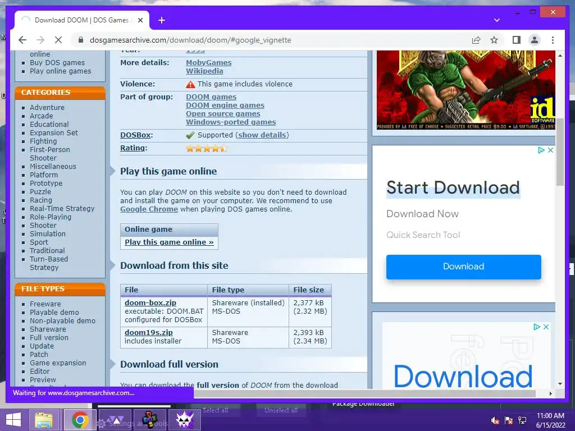Open the First-Person Shooter category
The image size is (575, 431).
[x=50, y=154]
